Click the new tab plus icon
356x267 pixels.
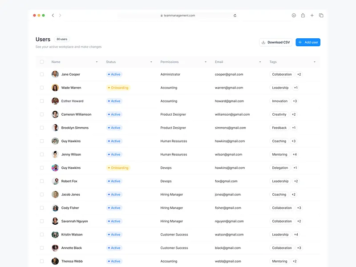point(312,15)
